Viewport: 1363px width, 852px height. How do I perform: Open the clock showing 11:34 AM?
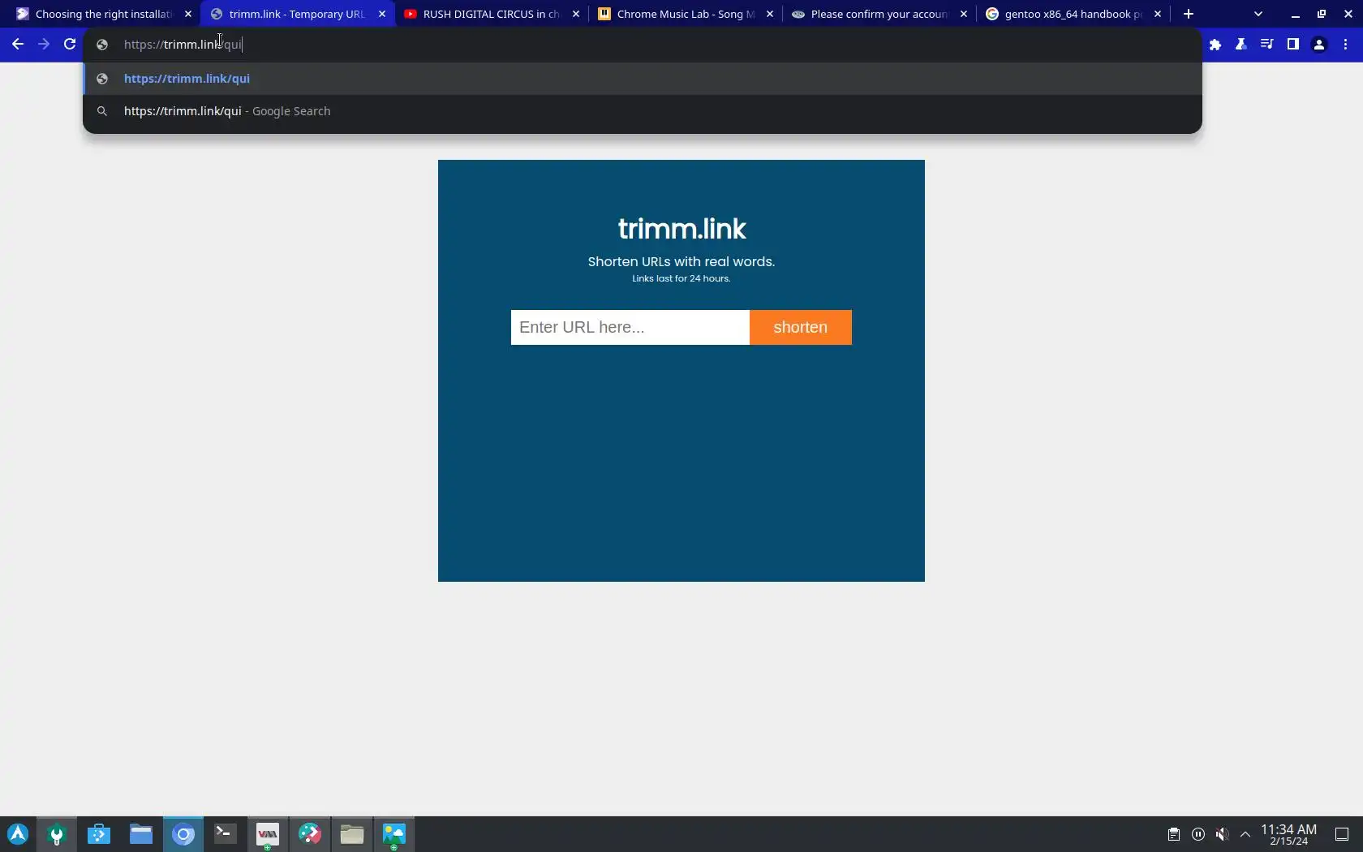(1289, 834)
